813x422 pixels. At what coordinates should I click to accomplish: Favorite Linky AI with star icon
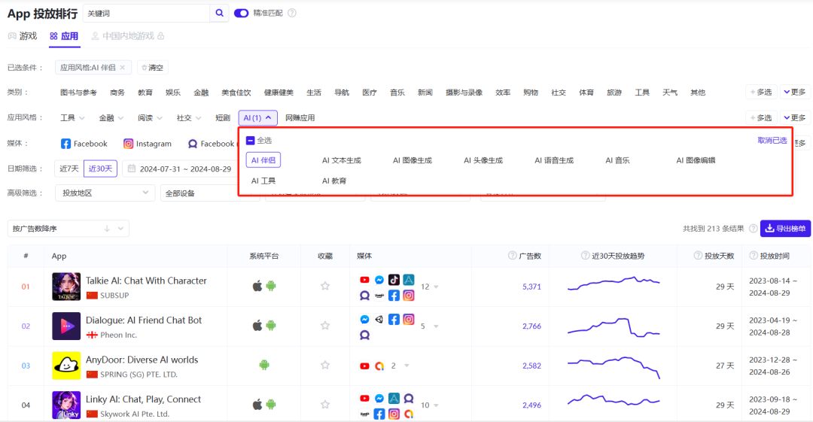pos(325,405)
